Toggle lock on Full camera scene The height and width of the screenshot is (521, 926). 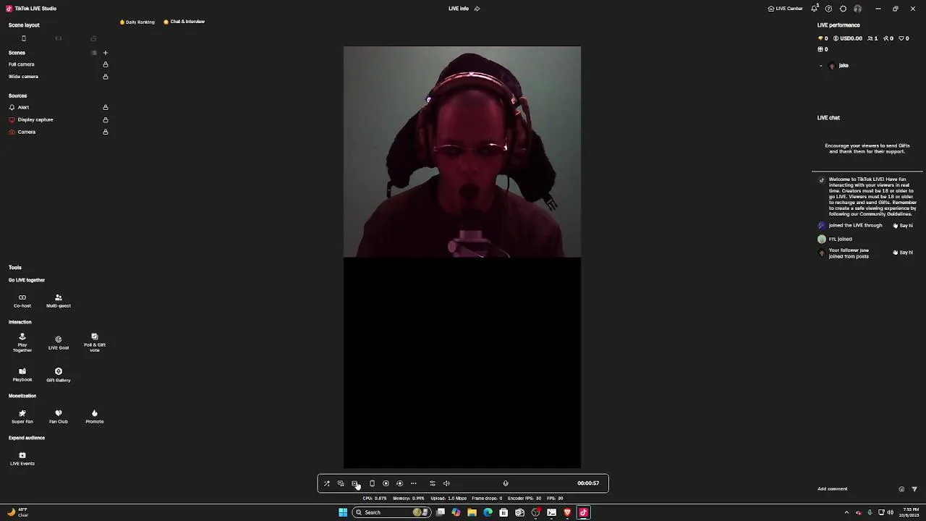(x=106, y=64)
